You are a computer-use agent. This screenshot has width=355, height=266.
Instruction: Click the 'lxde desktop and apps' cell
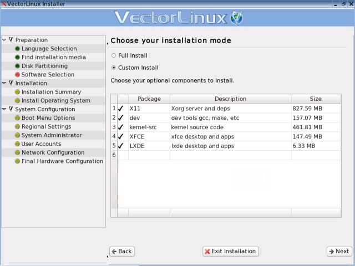[231, 146]
